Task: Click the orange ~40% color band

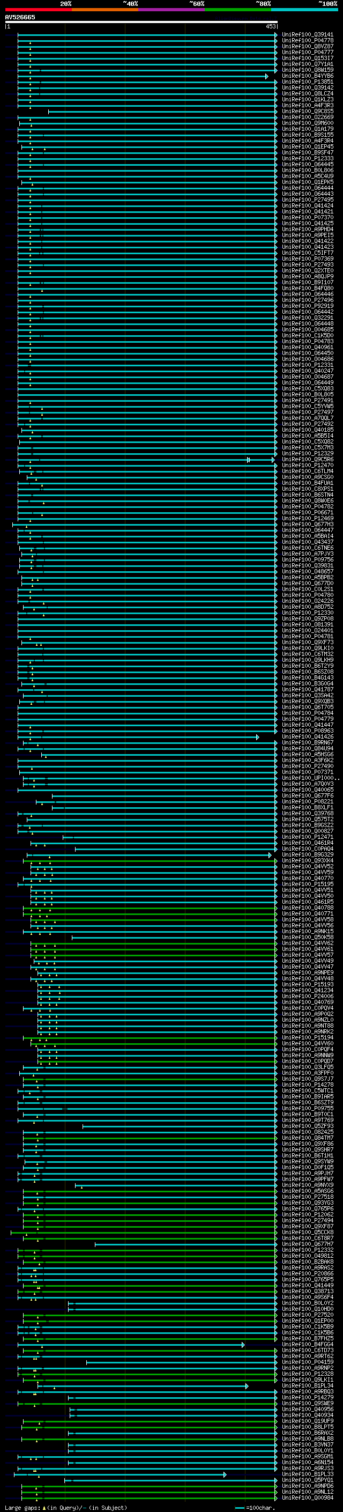Action: coord(105,10)
